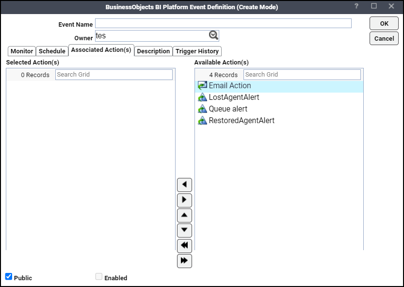Viewport: 404px width, 287px height.
Task: Click Search Grid under Selected Action(s)
Action: point(114,75)
